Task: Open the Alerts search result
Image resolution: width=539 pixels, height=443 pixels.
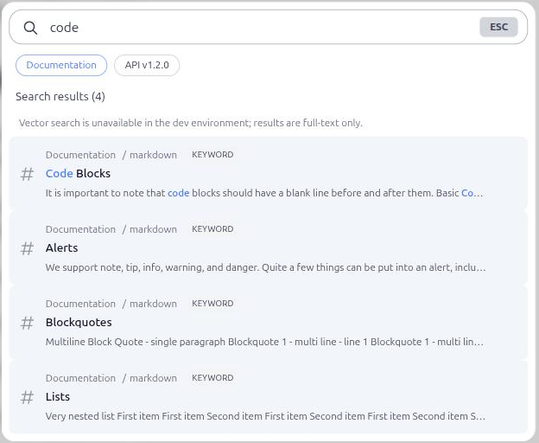Action: (x=268, y=247)
